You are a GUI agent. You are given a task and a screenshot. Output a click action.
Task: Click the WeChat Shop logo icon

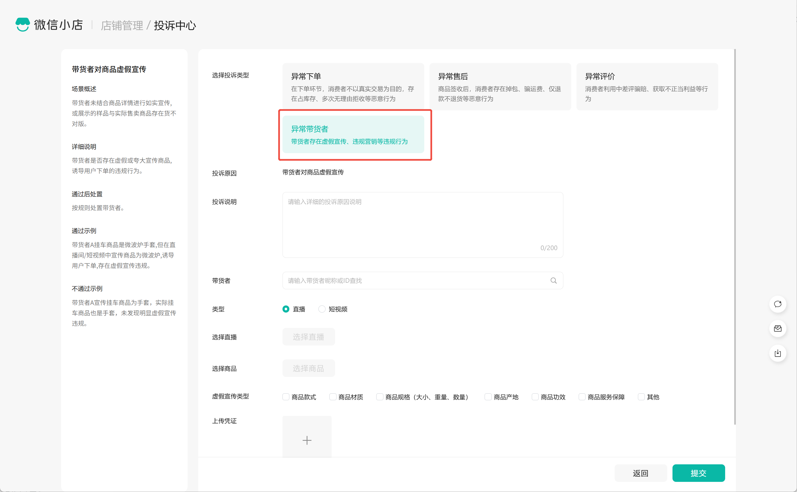[x=22, y=25]
